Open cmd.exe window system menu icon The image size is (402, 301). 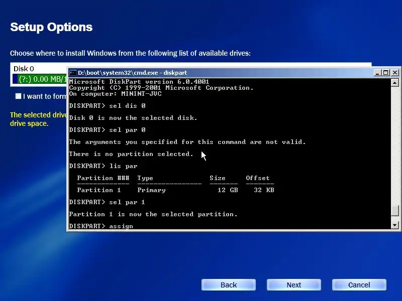point(73,73)
